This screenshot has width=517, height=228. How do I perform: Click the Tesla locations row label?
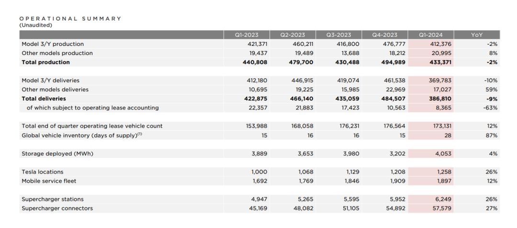click(43, 172)
